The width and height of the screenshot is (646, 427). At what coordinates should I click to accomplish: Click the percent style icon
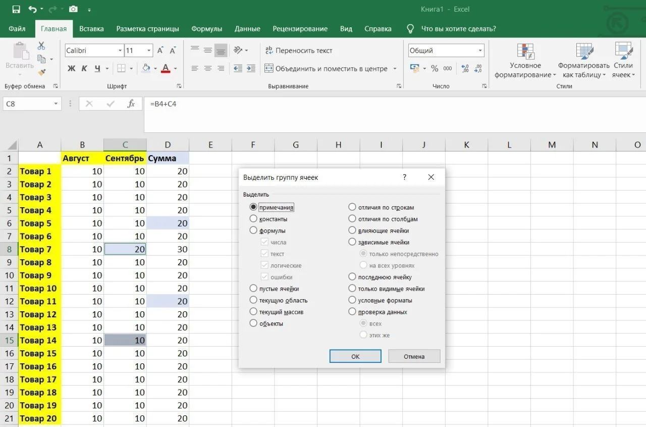click(435, 68)
